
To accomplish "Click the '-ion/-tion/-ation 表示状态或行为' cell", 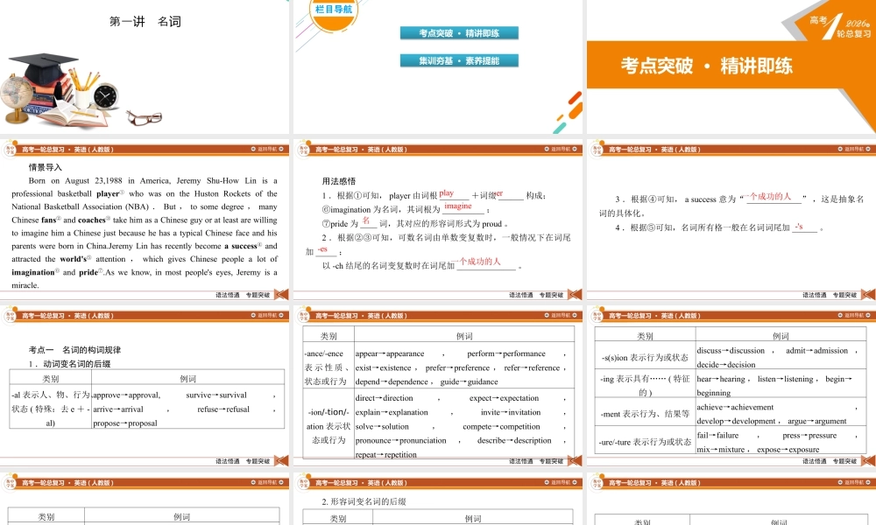I will (x=328, y=426).
